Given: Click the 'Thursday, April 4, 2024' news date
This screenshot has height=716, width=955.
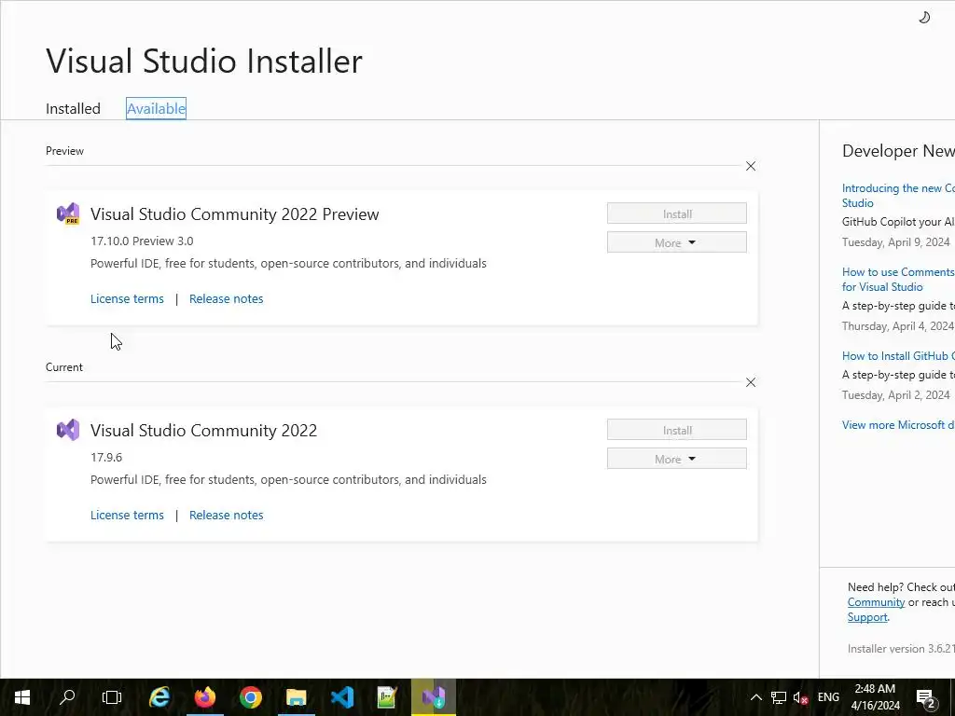Looking at the screenshot, I should tap(898, 325).
